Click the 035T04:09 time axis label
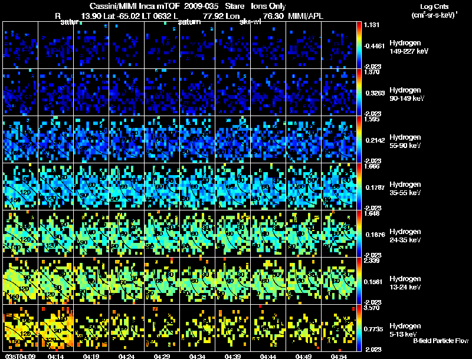472x359 pixels. point(20,357)
